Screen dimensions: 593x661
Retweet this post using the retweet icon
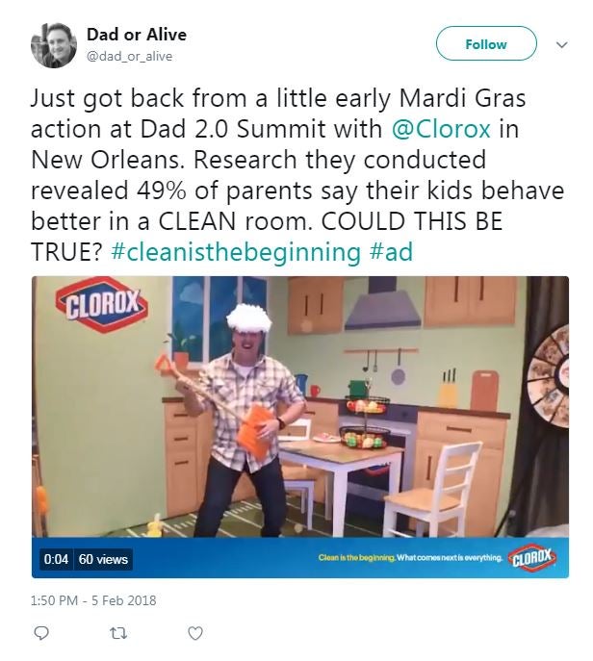[118, 633]
